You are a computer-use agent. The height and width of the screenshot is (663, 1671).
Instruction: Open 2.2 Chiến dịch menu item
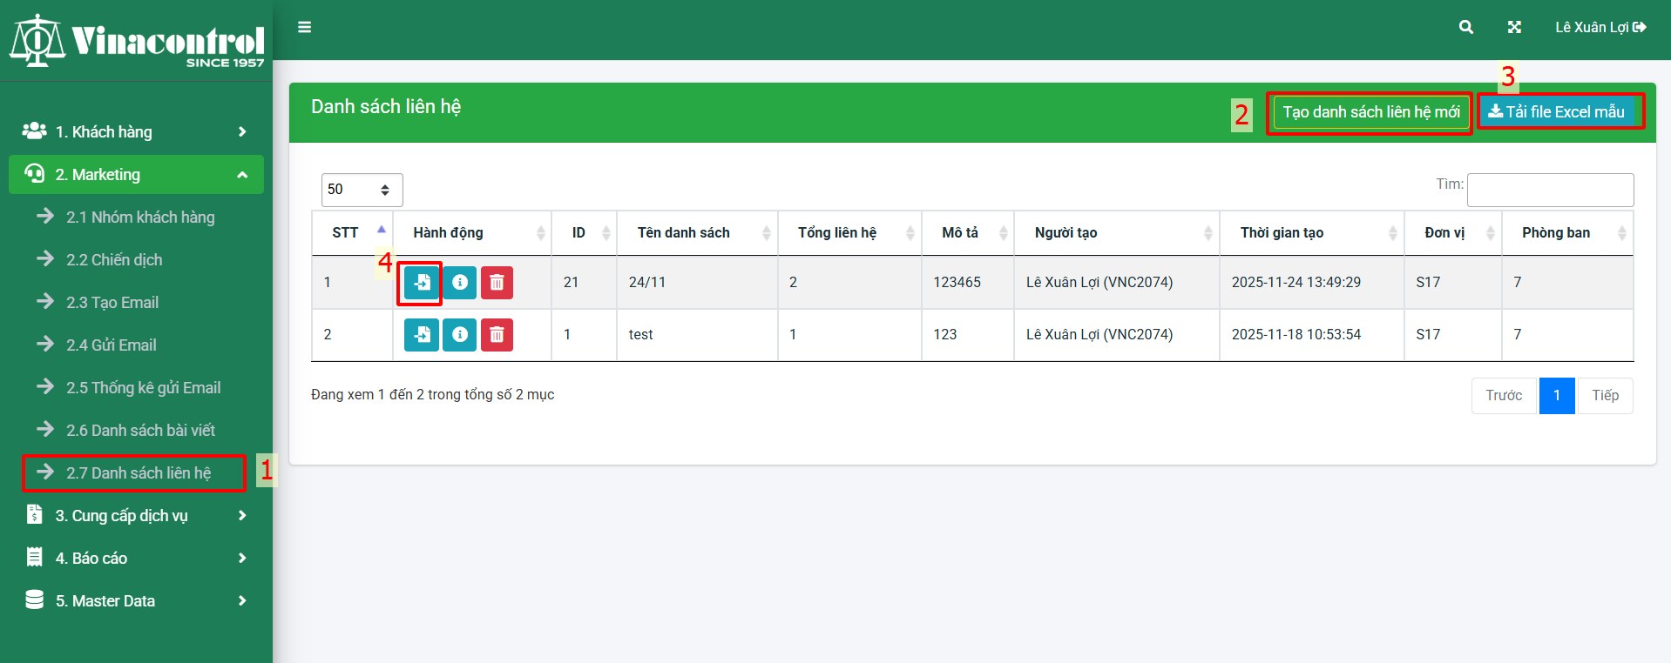(114, 260)
